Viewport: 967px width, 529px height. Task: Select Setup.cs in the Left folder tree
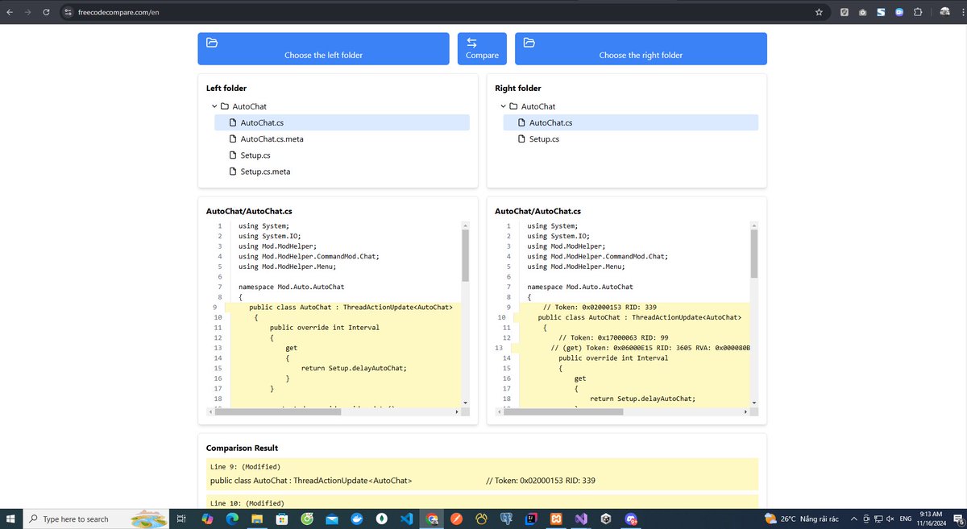point(342,155)
